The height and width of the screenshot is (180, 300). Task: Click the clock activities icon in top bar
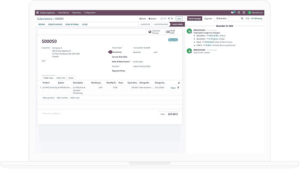(238, 13)
